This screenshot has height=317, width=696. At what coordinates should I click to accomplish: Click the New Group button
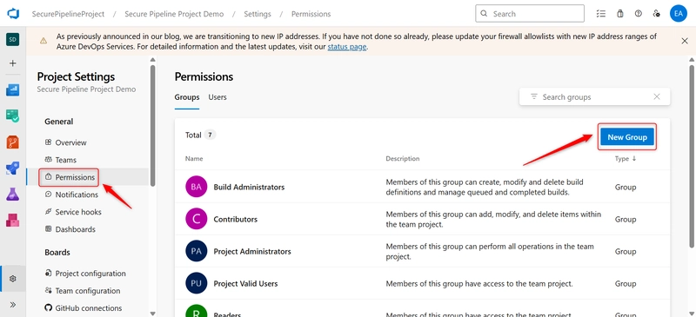click(626, 137)
